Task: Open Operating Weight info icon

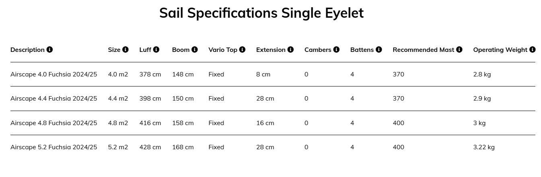Action: 533,50
